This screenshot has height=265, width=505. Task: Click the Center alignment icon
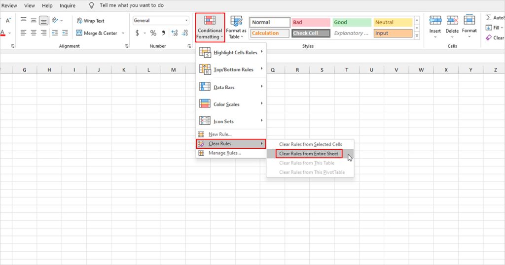pyautogui.click(x=34, y=33)
